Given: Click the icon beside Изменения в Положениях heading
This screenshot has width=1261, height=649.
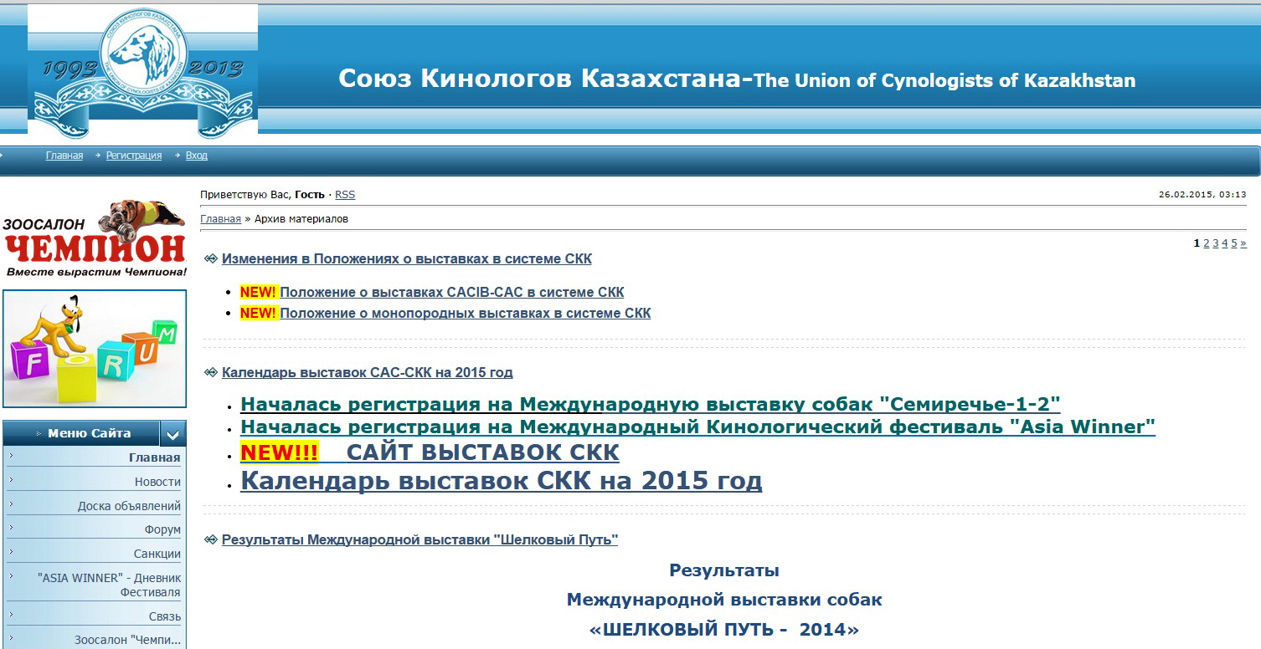Looking at the screenshot, I should click(211, 259).
